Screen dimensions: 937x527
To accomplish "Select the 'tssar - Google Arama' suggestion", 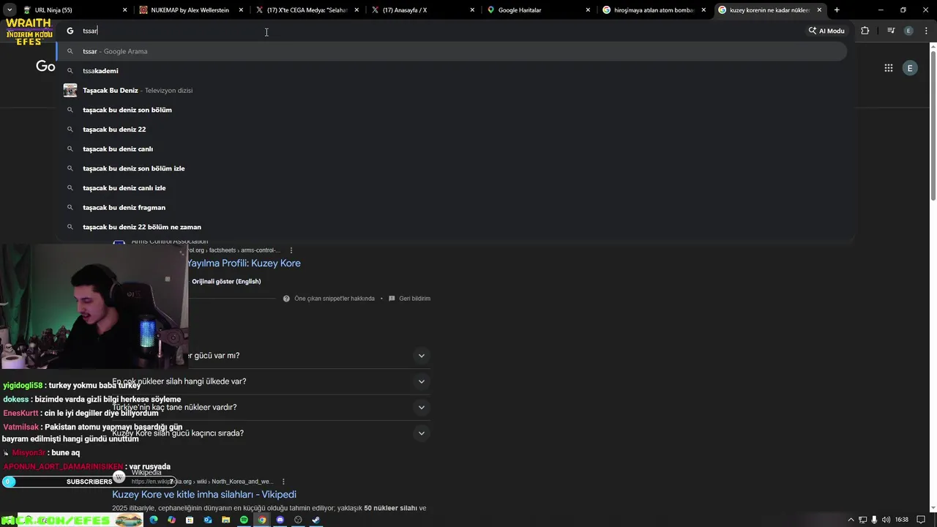I will pyautogui.click(x=452, y=51).
